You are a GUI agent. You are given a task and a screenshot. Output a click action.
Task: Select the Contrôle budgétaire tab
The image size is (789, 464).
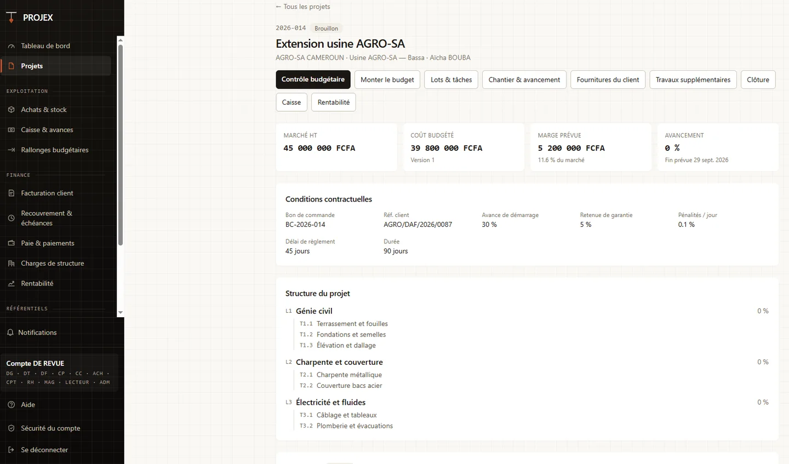(x=313, y=79)
